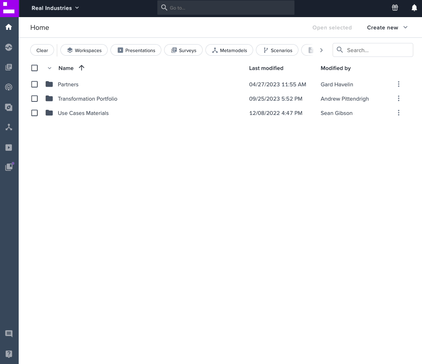Click the purple Ardoq logo

click(10, 8)
